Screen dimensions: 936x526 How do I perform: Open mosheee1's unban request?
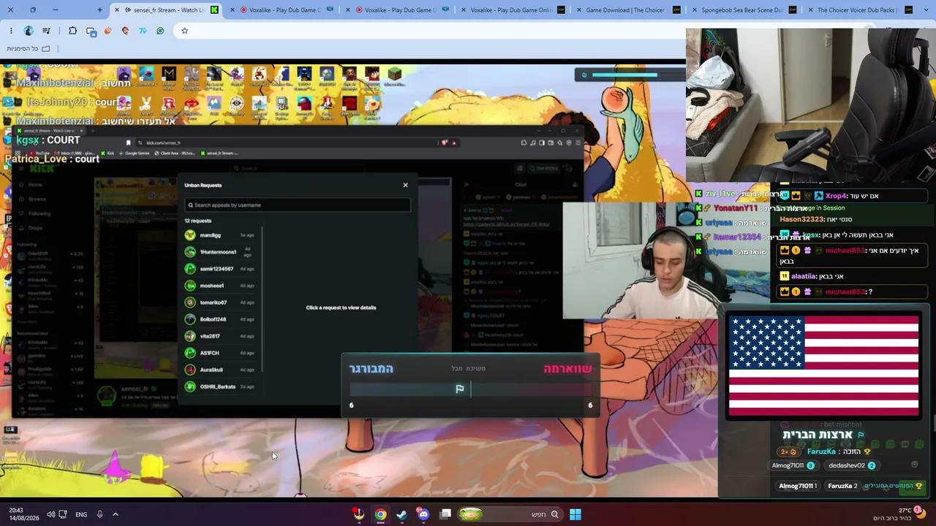[x=220, y=286]
